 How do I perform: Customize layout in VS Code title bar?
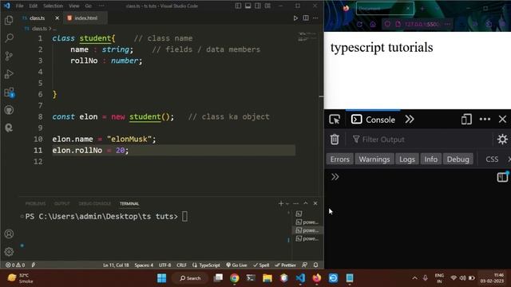pyautogui.click(x=267, y=6)
